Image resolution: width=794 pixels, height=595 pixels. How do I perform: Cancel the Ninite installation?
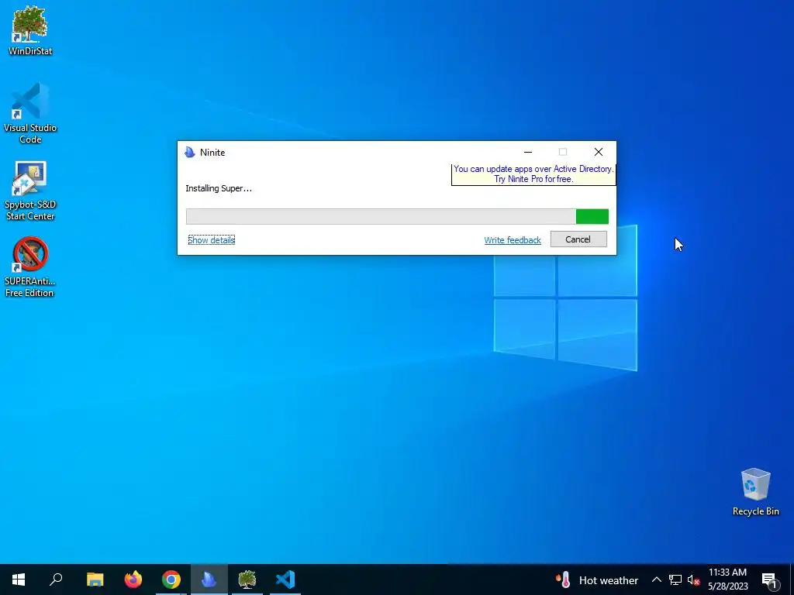578,239
